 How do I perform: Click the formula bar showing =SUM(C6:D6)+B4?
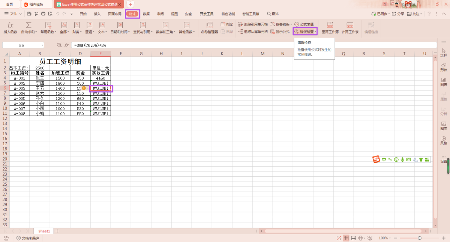pyautogui.click(x=225, y=45)
